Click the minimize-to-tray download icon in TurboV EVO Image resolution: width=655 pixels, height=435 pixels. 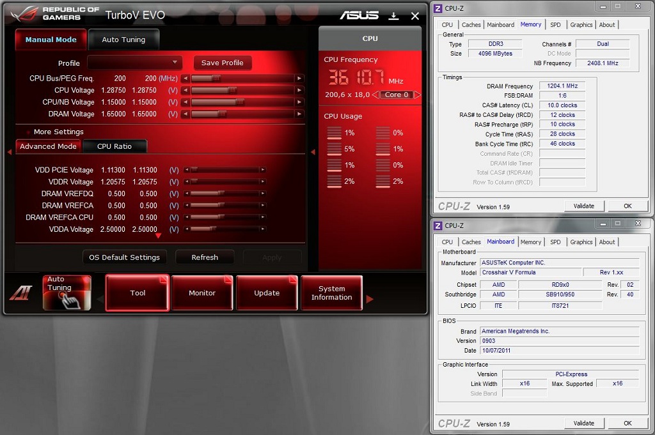coord(393,16)
